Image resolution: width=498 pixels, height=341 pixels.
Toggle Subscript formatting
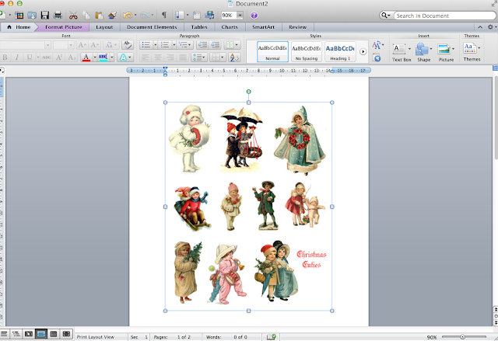pyautogui.click(x=72, y=57)
